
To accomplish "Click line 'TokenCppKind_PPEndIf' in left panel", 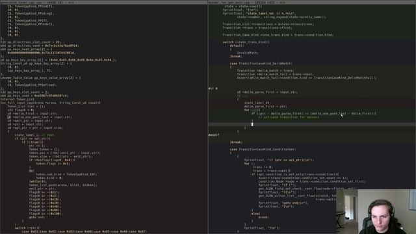I will [x=31, y=6].
